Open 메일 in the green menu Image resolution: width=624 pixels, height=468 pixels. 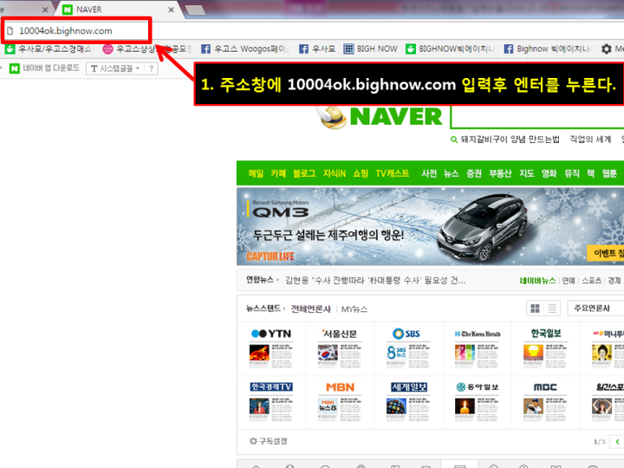pos(256,173)
